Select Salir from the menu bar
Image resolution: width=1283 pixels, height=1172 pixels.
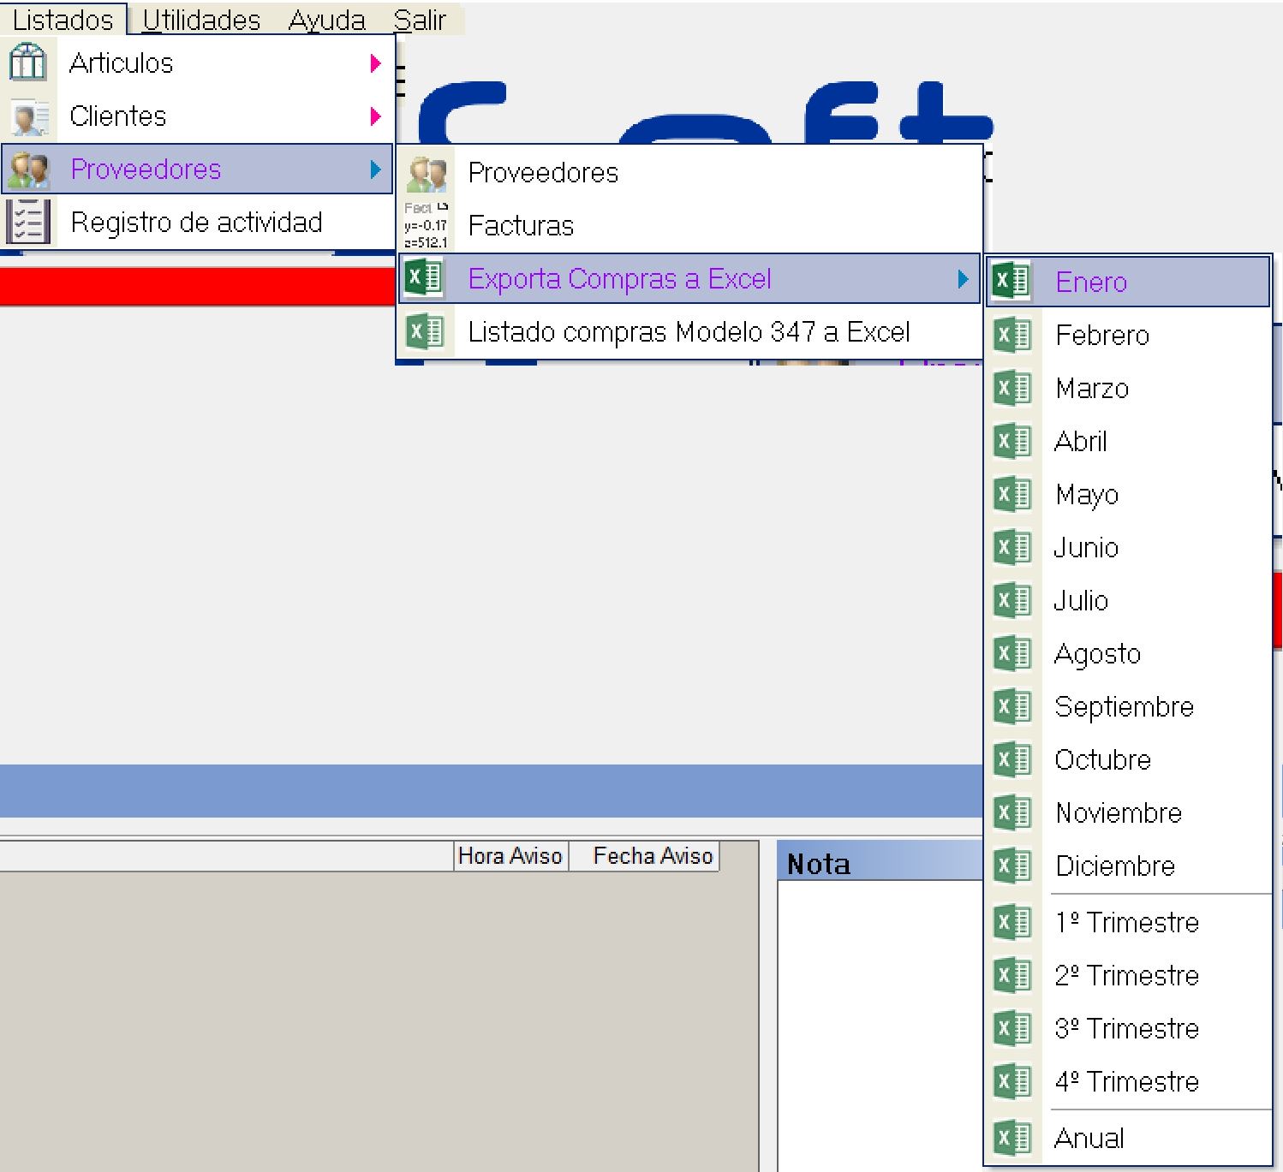(420, 20)
